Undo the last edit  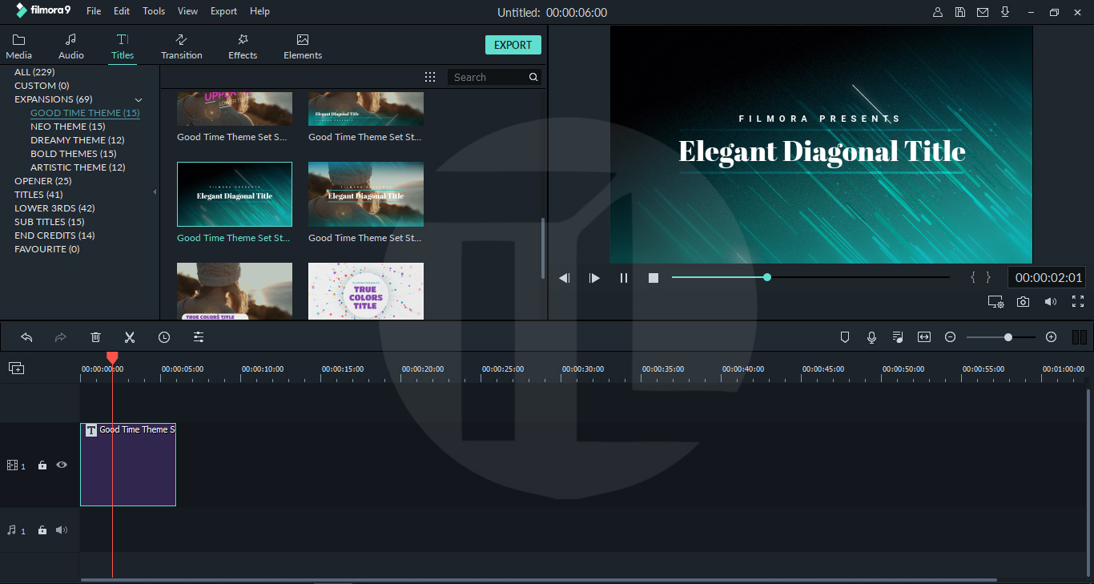coord(26,337)
